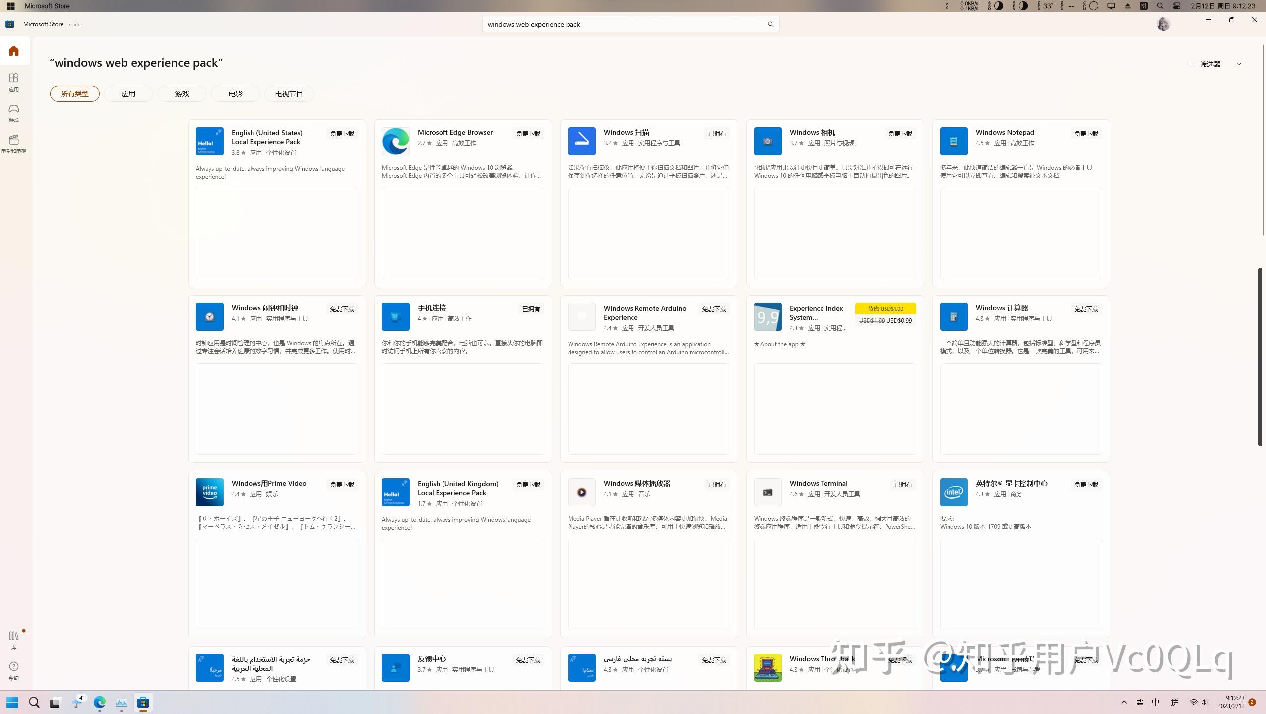This screenshot has width=1266, height=714.
Task: Click the Windows Terminal app icon
Action: tap(767, 492)
